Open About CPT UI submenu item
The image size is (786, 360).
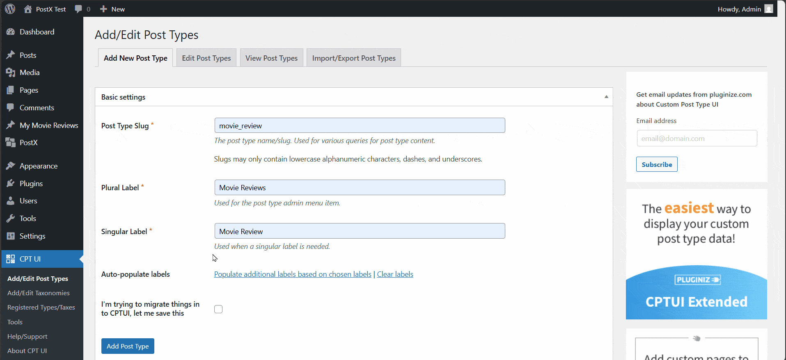(x=27, y=351)
